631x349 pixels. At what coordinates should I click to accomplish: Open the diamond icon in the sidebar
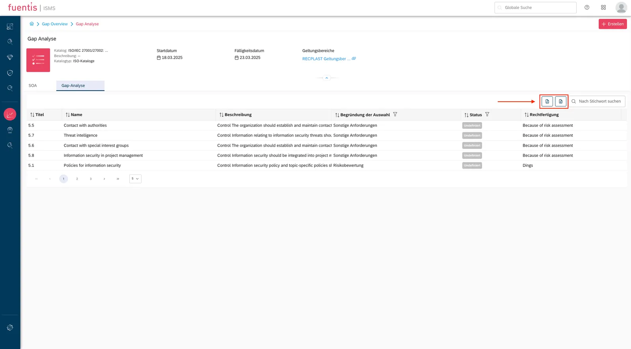[x=10, y=58]
